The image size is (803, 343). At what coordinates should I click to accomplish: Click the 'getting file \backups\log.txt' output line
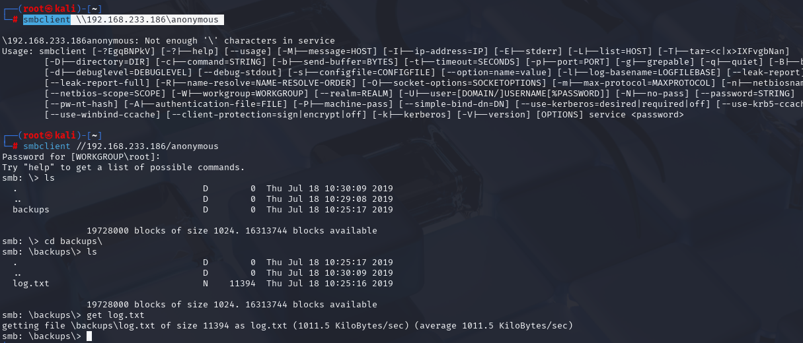click(x=287, y=326)
